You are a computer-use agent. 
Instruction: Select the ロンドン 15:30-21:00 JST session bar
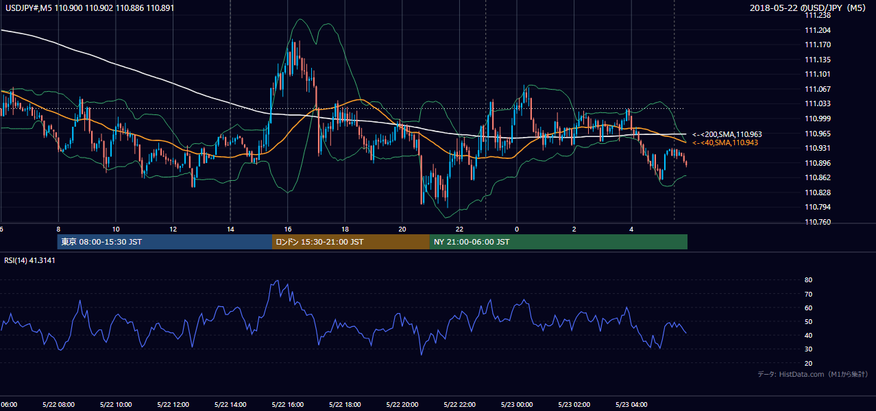(x=351, y=242)
